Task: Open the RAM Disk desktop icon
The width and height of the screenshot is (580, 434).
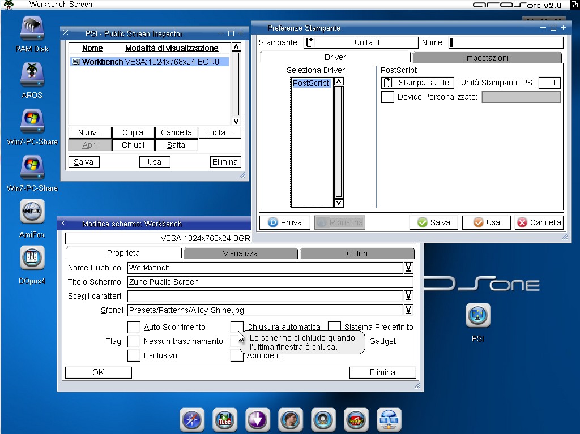Action: point(32,29)
